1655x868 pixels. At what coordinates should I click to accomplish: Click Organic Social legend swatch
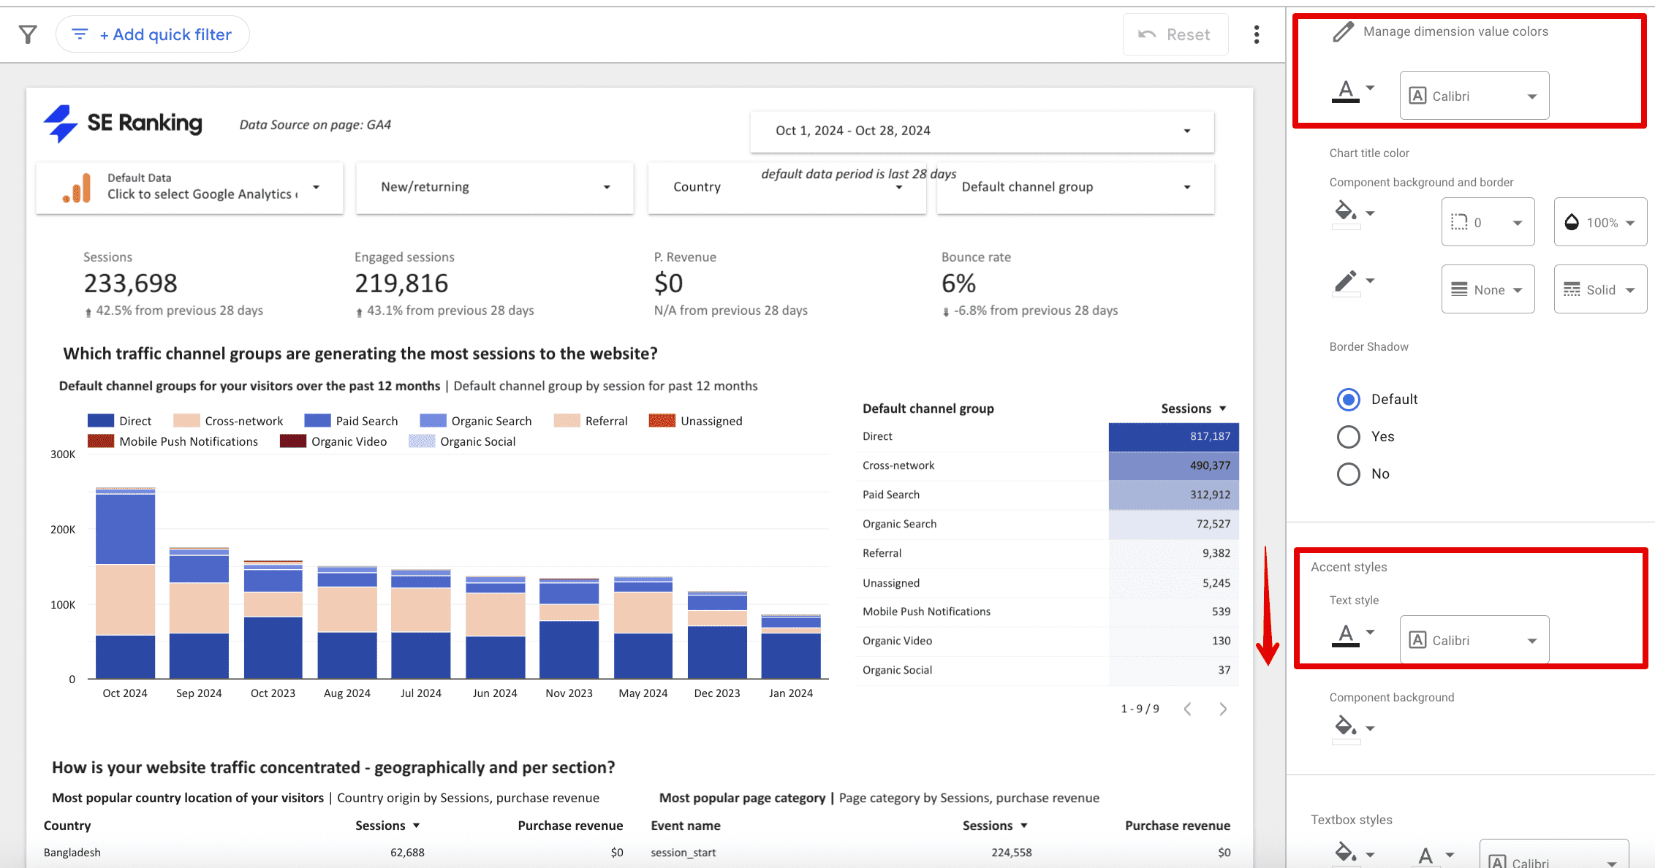tap(422, 441)
